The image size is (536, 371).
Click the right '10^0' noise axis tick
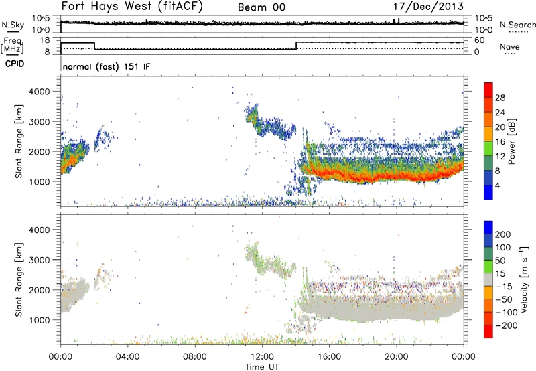pyautogui.click(x=483, y=30)
